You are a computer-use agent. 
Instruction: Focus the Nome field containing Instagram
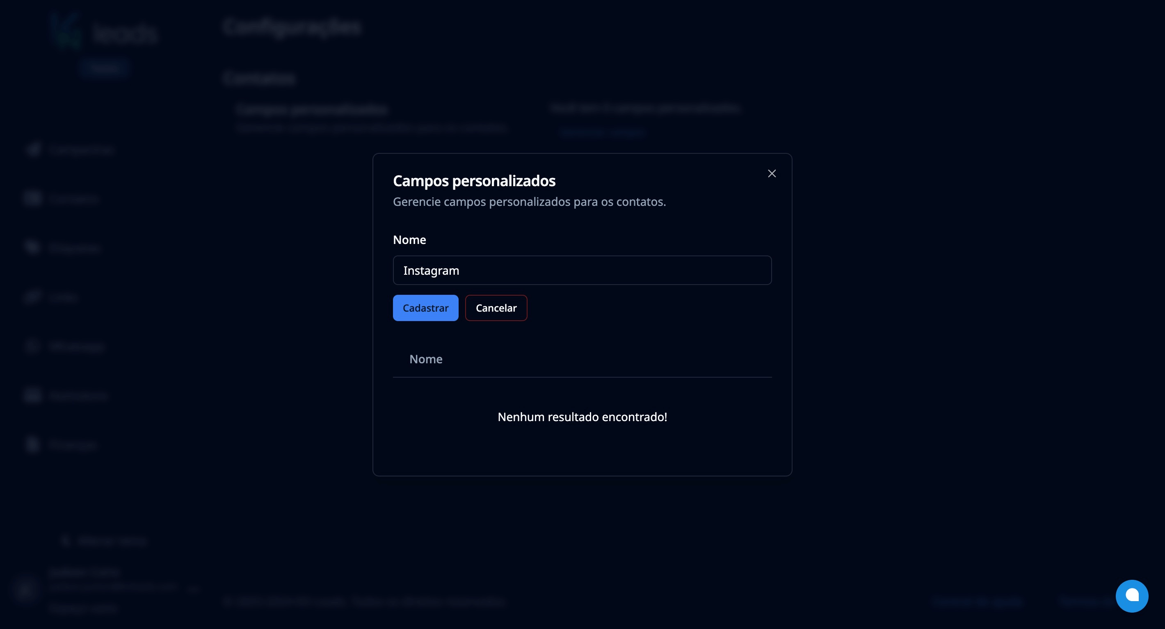click(x=582, y=270)
